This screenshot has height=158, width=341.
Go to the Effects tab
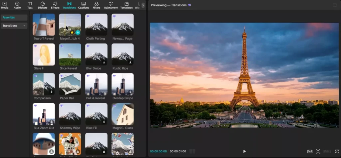click(55, 5)
